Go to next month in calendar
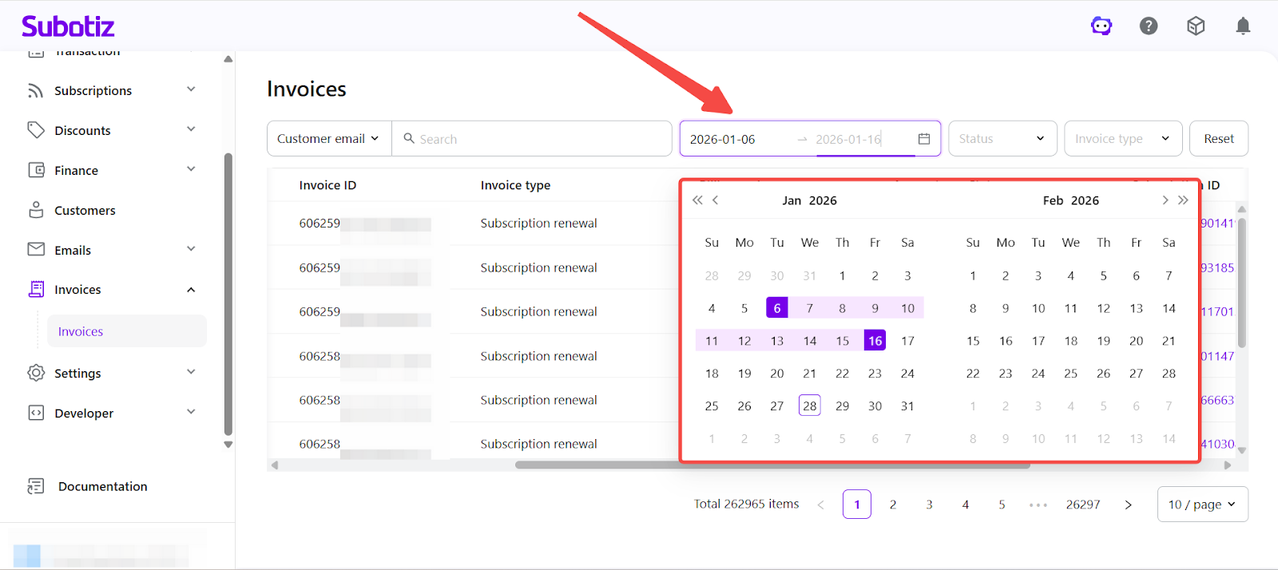 1165,200
